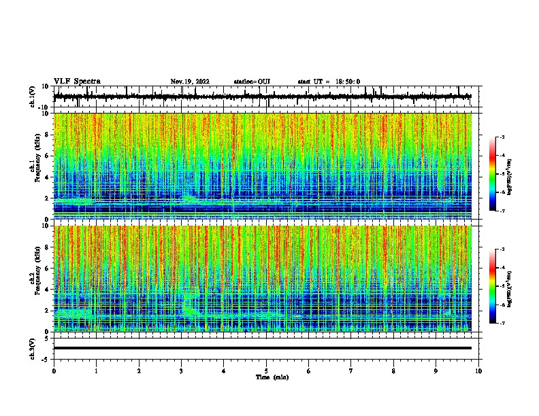Screen dimensions: 539x416
Task: Click the 'VLF Spectra' title text
Action: [77, 82]
